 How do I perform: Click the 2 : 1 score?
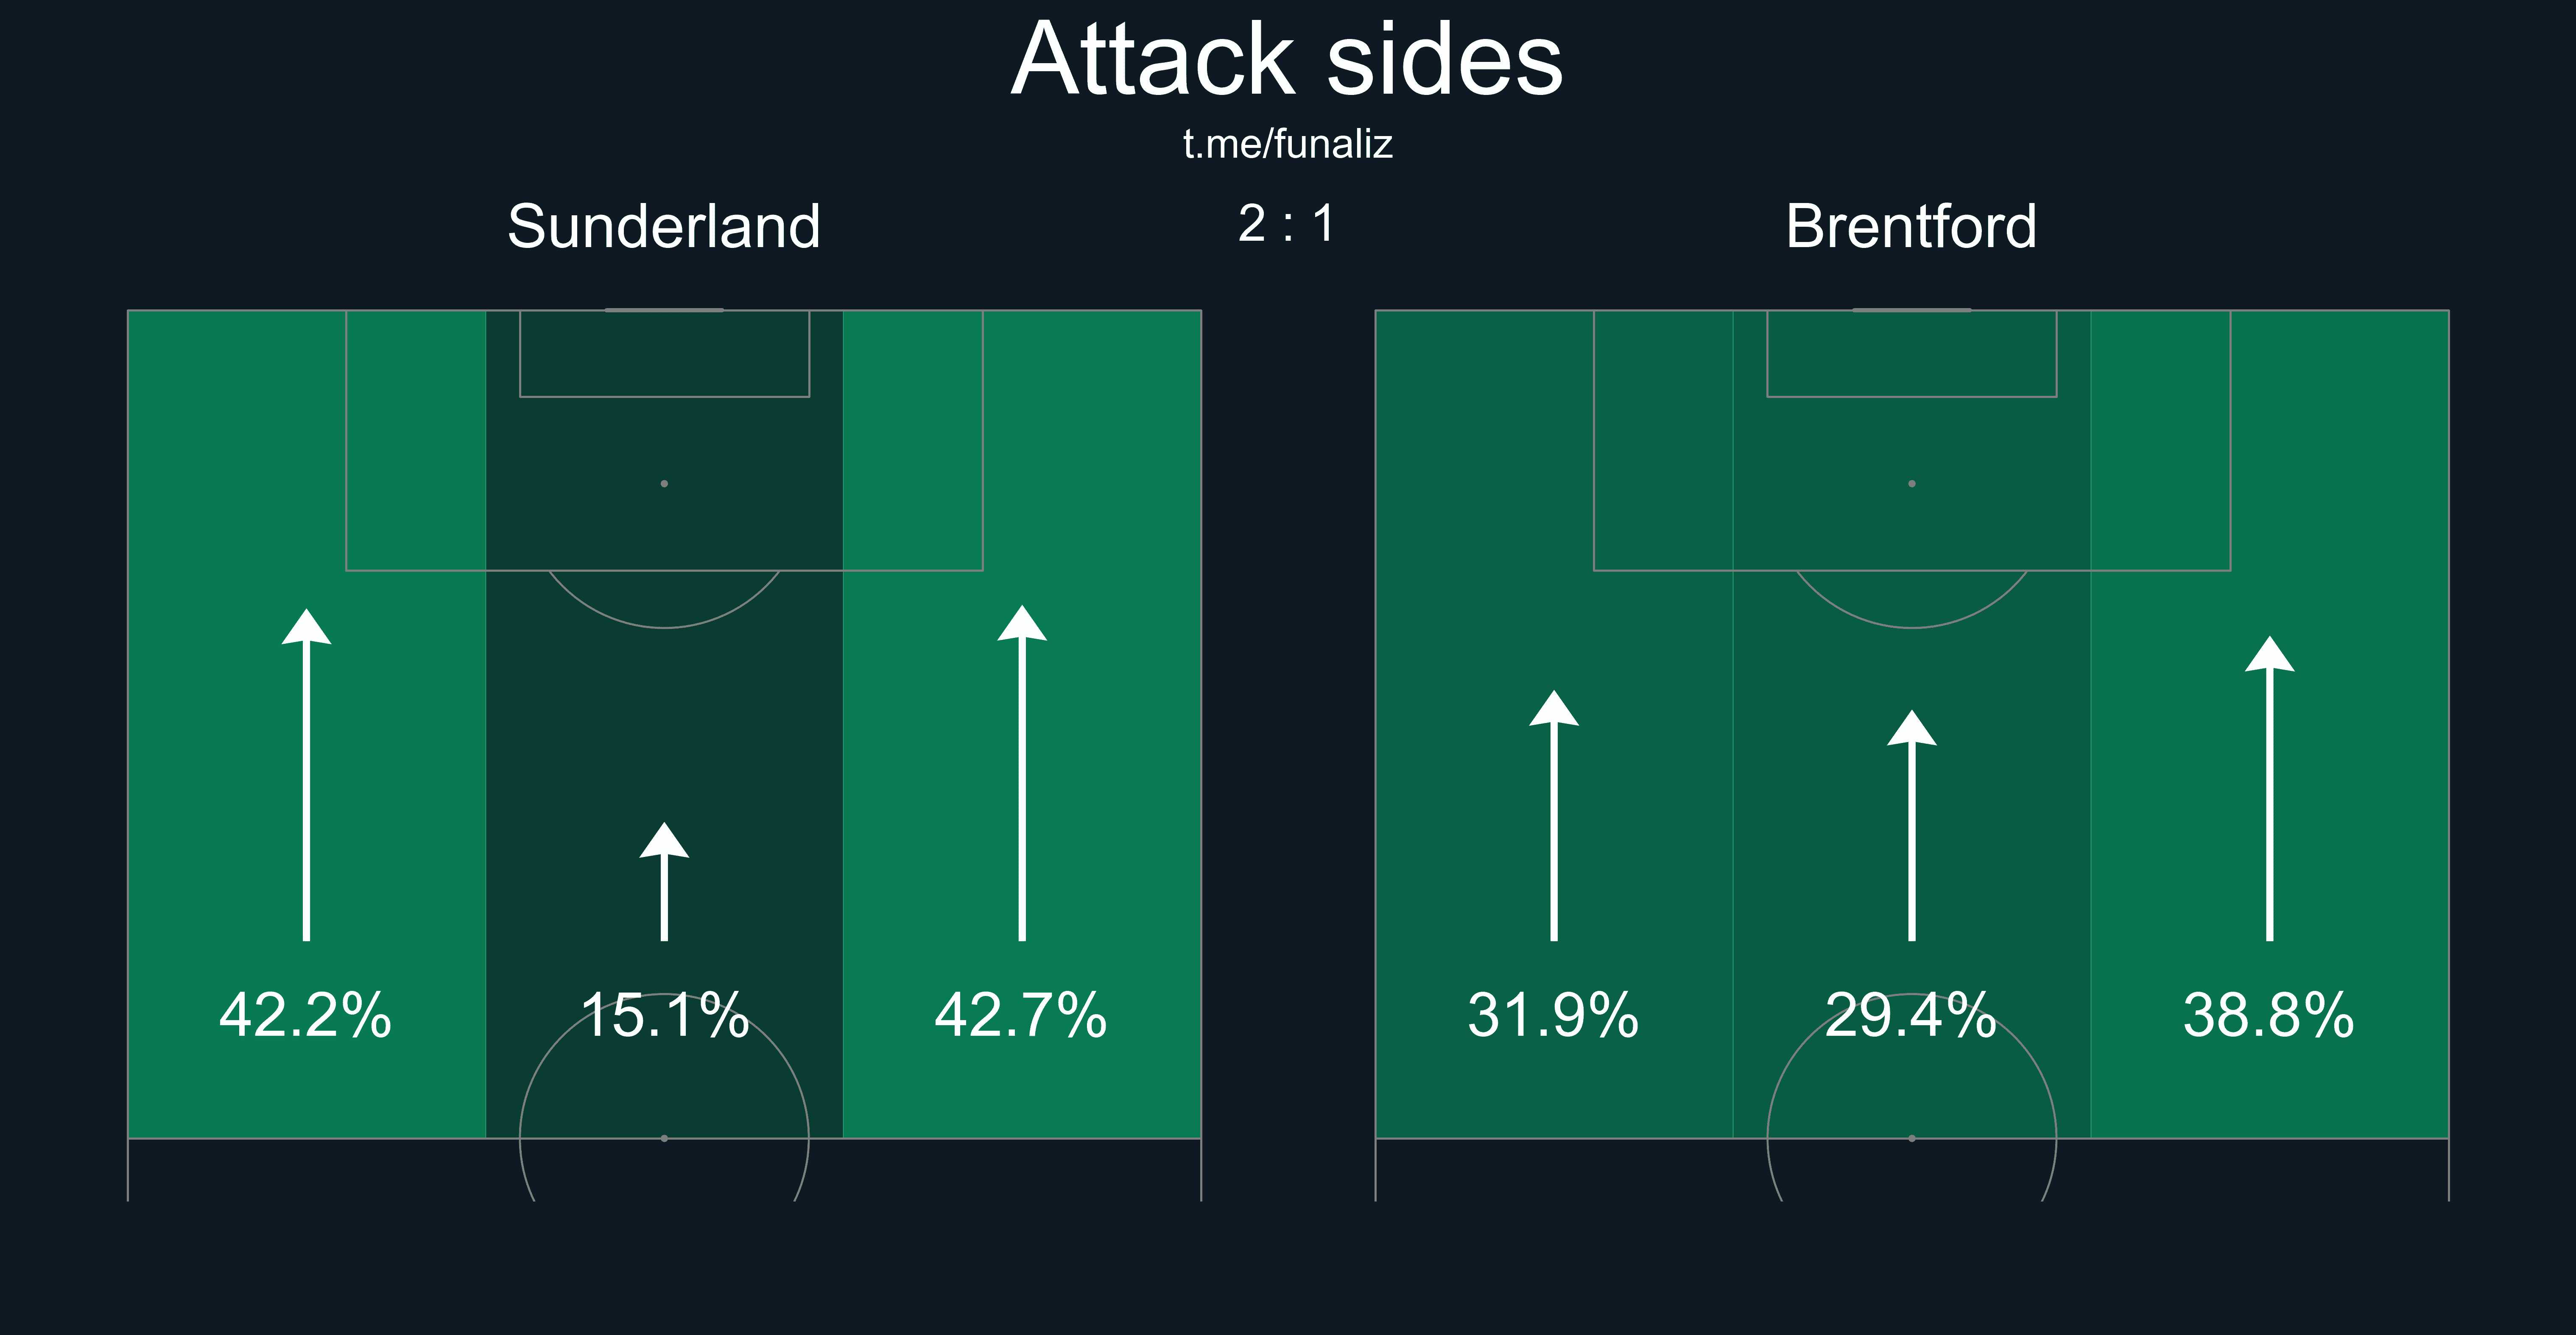[x=1287, y=223]
